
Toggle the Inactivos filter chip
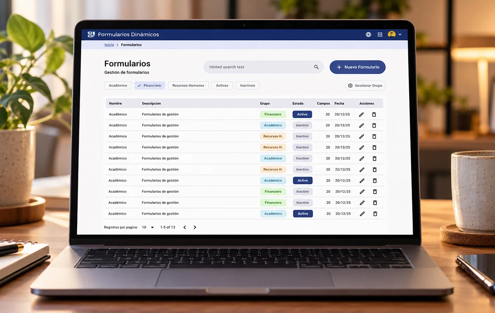tap(247, 86)
